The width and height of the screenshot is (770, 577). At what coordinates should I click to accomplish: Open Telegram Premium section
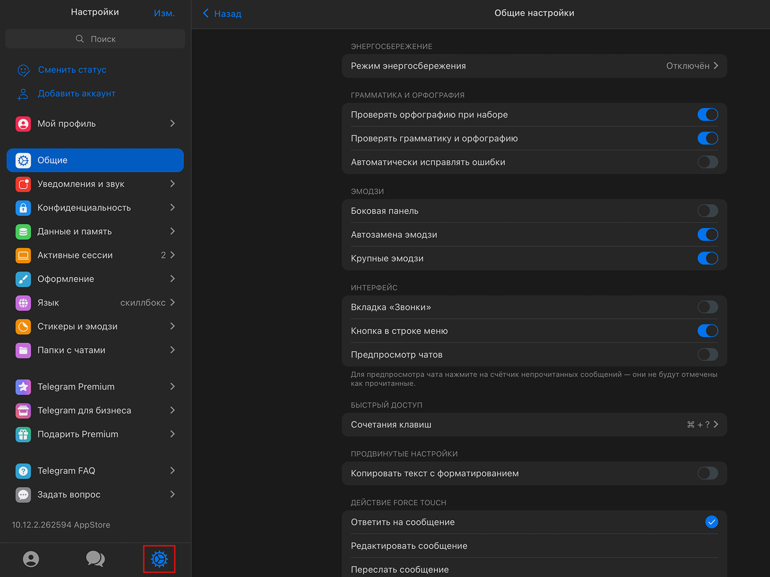(x=95, y=387)
